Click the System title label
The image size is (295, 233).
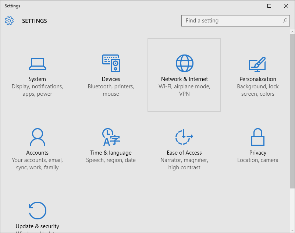pyautogui.click(x=37, y=79)
